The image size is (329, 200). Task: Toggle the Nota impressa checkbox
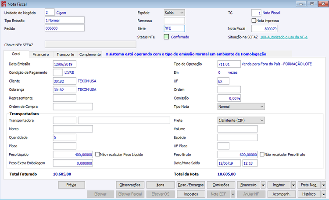(254, 21)
